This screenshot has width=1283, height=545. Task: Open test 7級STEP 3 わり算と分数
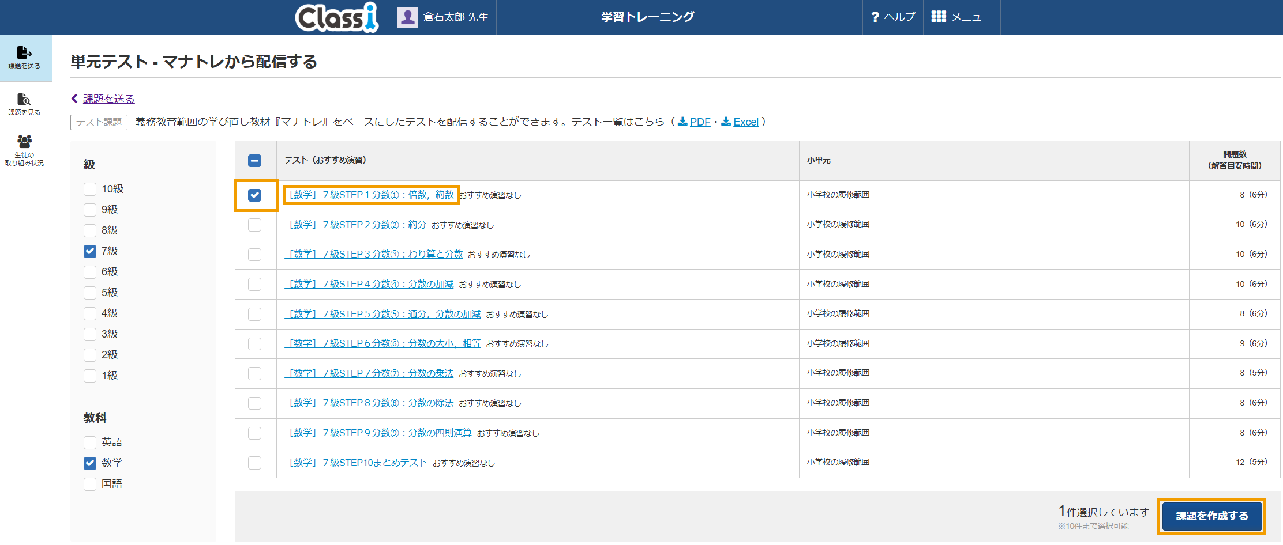(x=374, y=254)
